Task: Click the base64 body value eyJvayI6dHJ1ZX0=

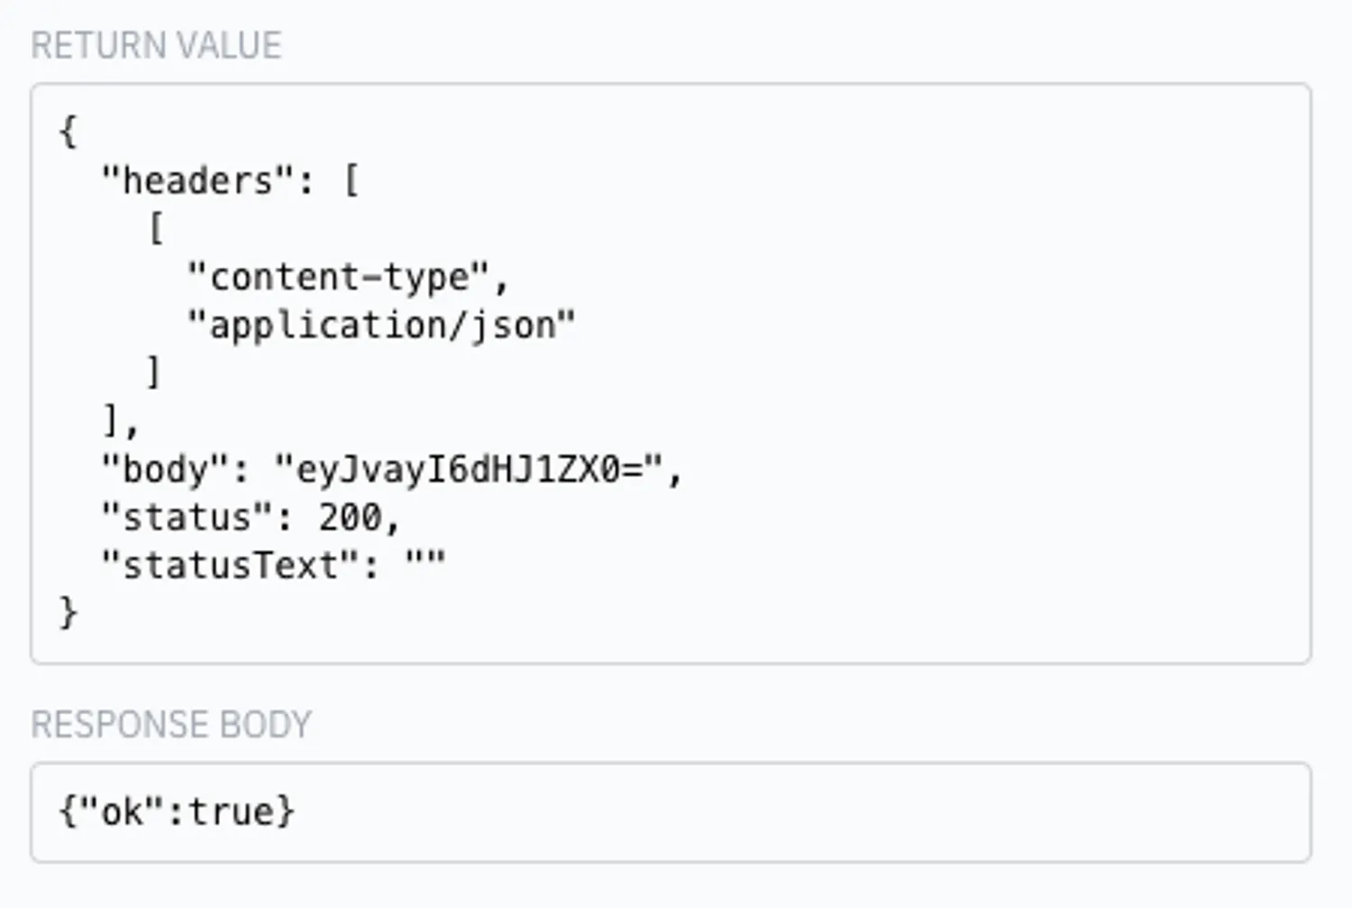Action: (x=469, y=469)
